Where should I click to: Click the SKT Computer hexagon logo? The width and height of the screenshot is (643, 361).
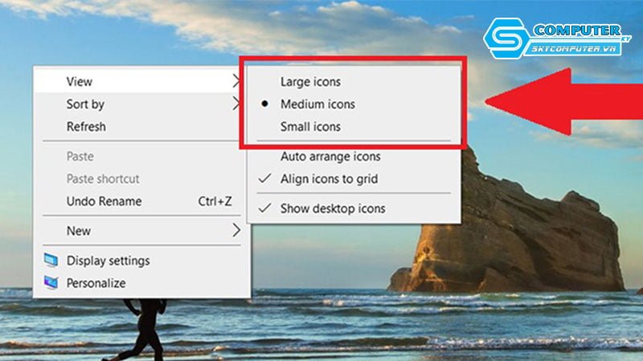(x=506, y=38)
